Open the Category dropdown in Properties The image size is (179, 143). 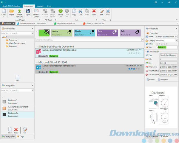click(176, 41)
